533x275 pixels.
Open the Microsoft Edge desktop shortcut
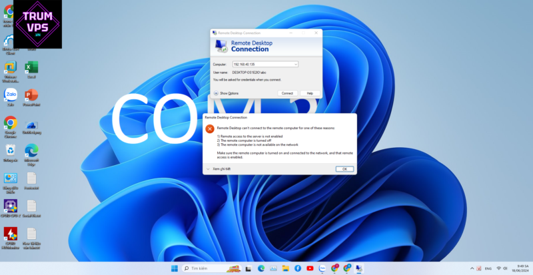coord(31,154)
